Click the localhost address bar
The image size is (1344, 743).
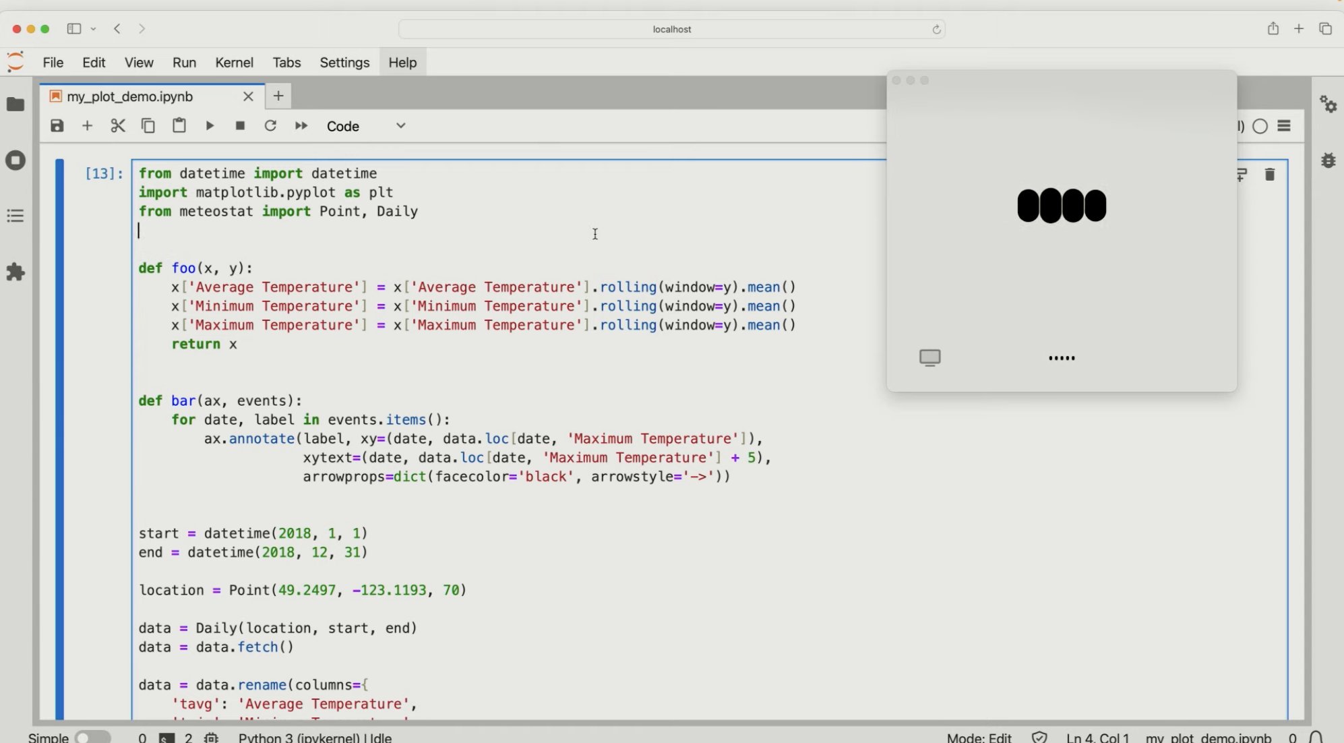[671, 29]
